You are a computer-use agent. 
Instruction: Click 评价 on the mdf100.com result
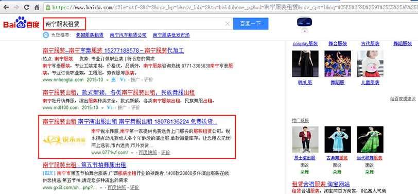tap(135, 108)
